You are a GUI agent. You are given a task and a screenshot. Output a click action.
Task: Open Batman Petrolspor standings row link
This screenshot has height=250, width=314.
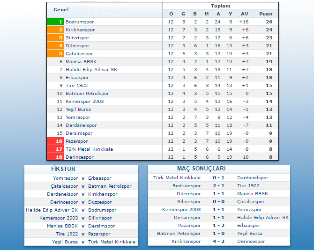point(87,94)
